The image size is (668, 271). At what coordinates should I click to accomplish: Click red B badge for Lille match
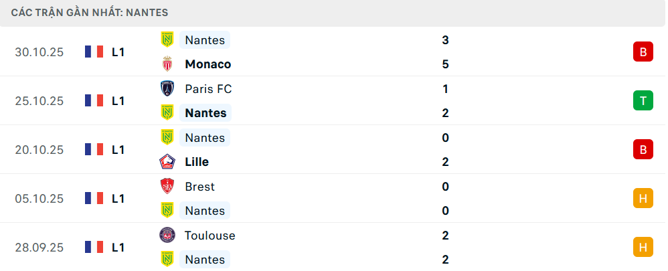click(x=643, y=149)
